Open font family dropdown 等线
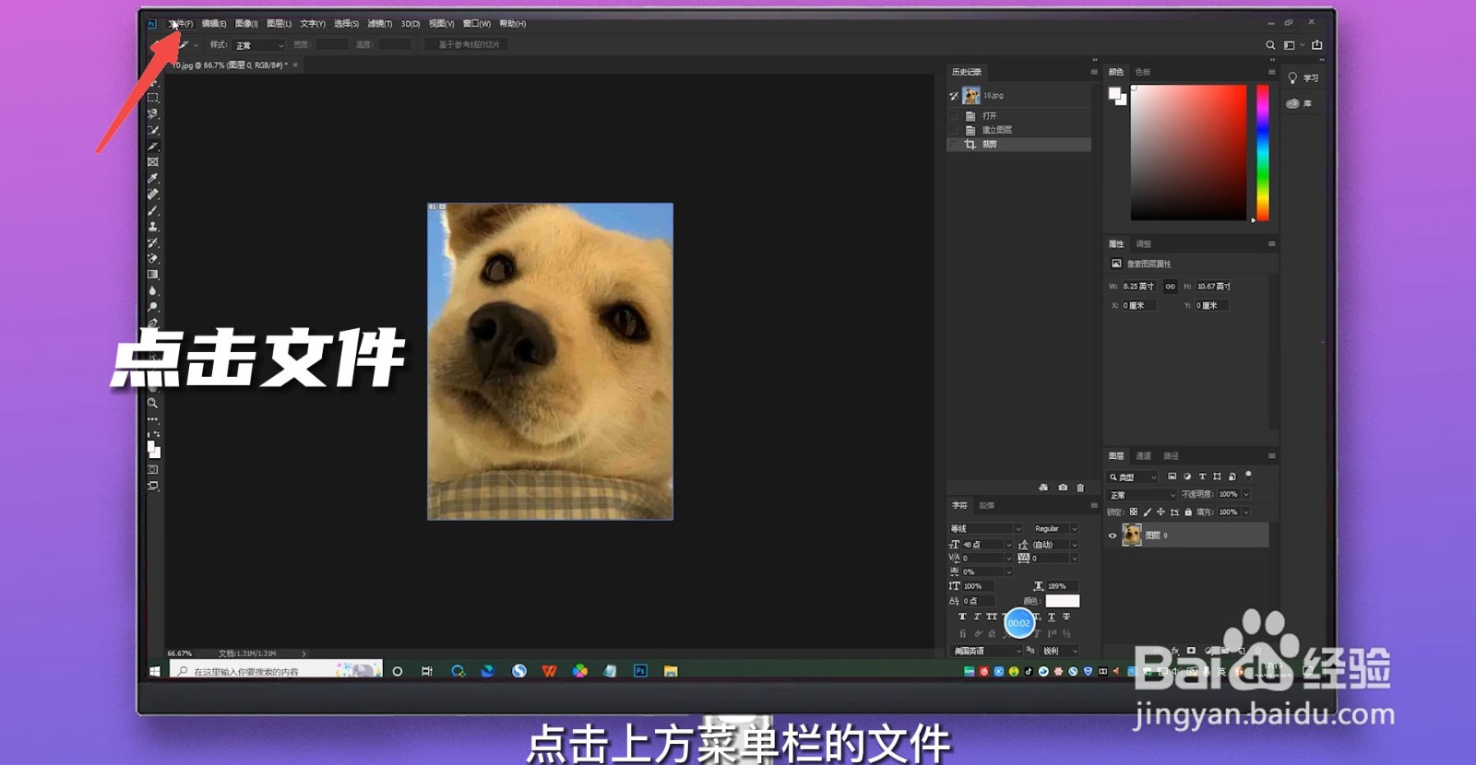1476x765 pixels. [985, 529]
